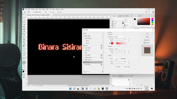Enable the Inner Glow checkbox
The image size is (177, 99).
click(84, 50)
